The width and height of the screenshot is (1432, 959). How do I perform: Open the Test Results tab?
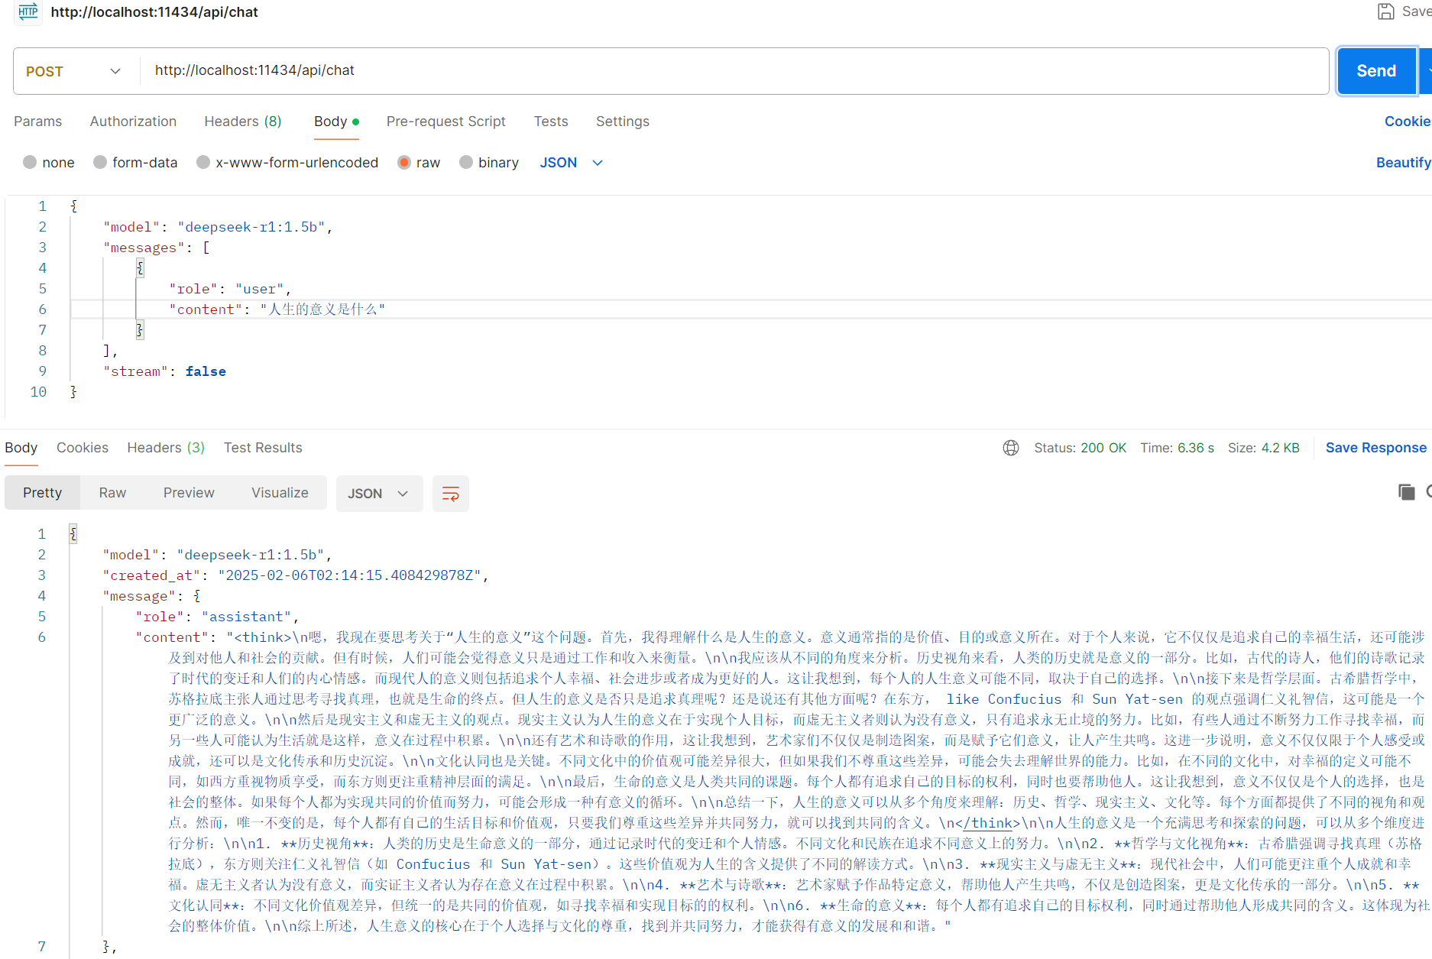coord(263,448)
